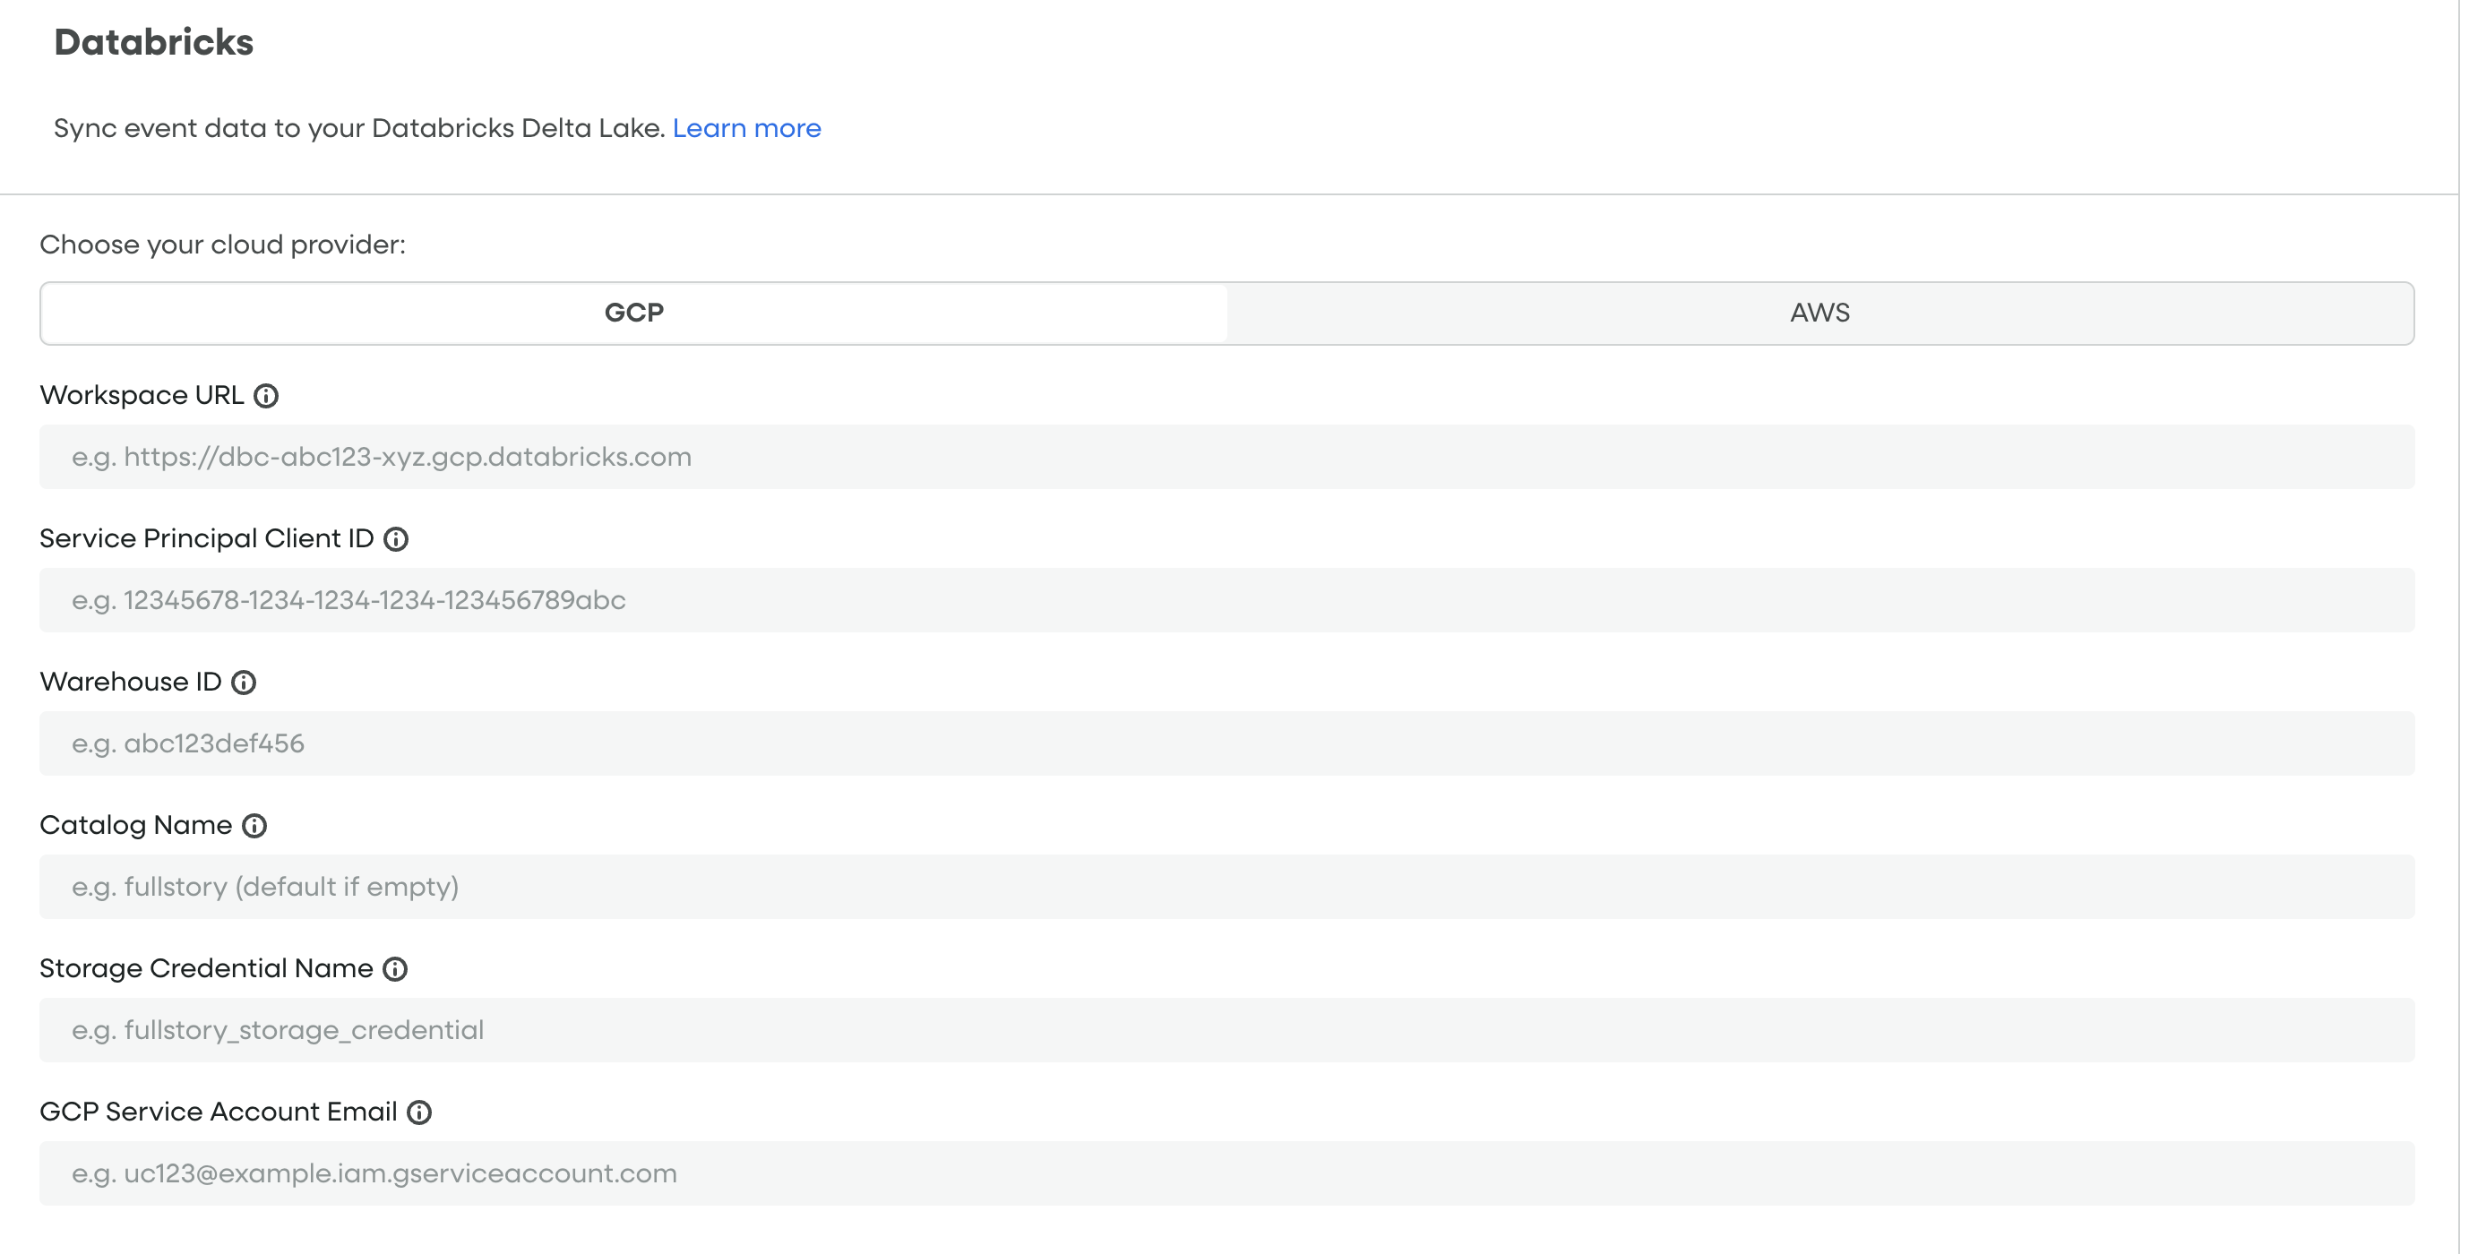Open the Workspace URL info icon
The width and height of the screenshot is (2469, 1254).
tap(265, 396)
